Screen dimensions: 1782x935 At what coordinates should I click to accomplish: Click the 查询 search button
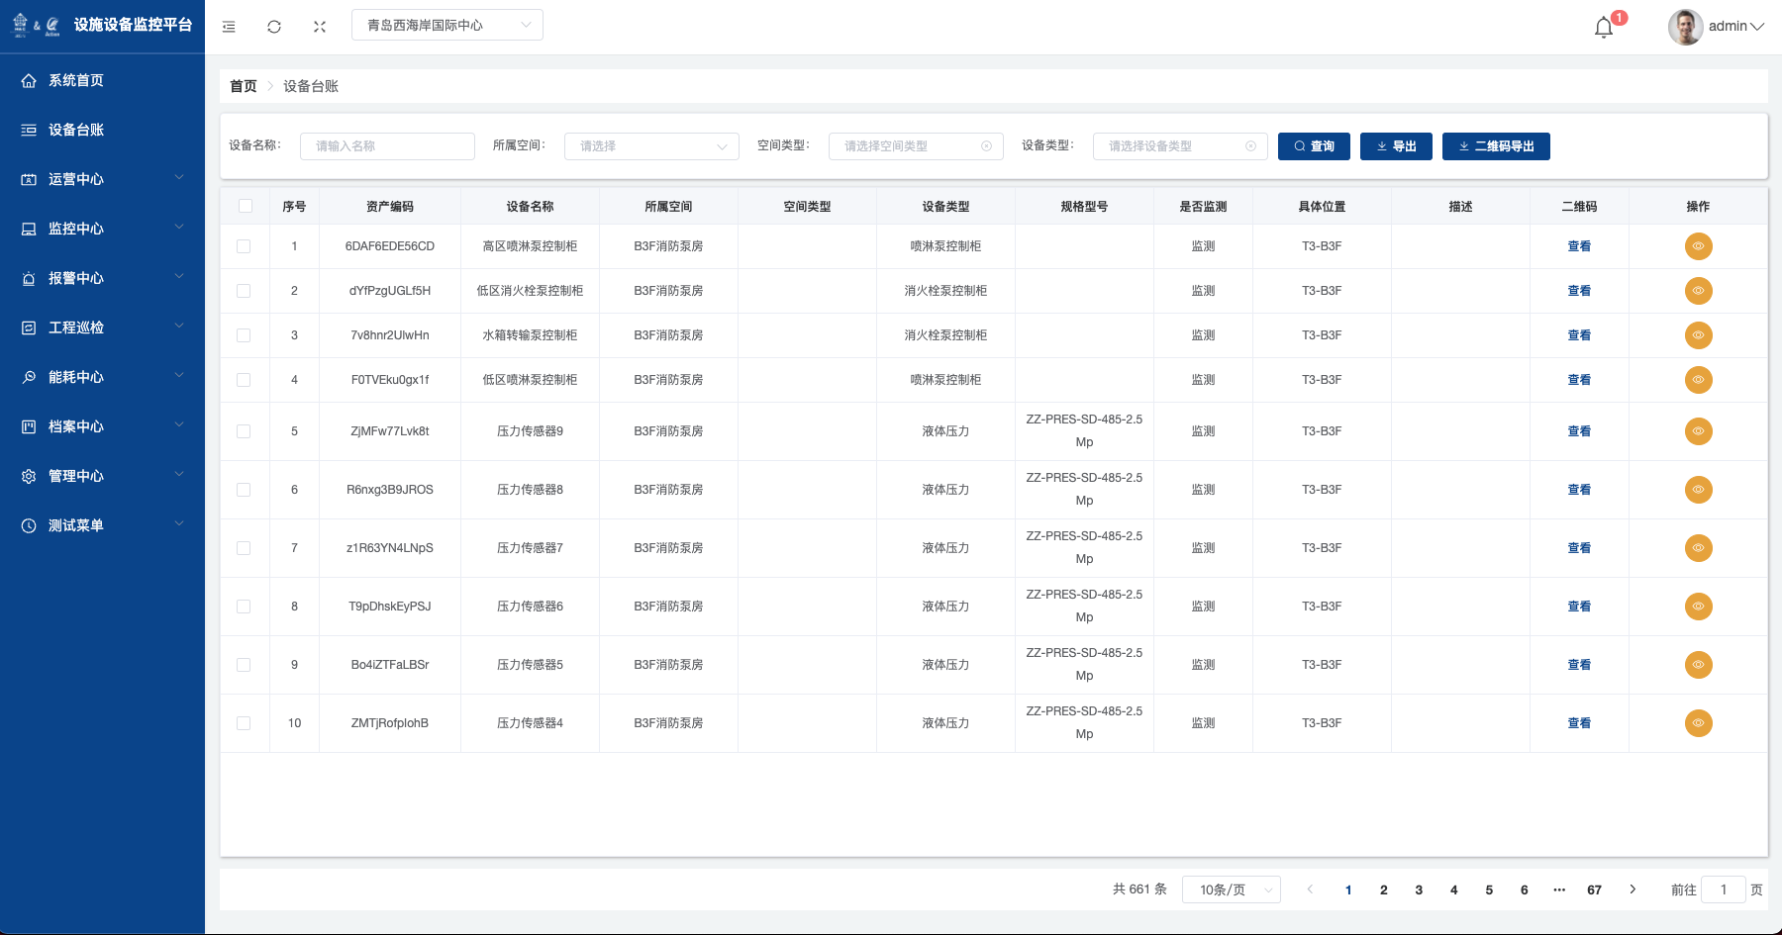[x=1314, y=146]
